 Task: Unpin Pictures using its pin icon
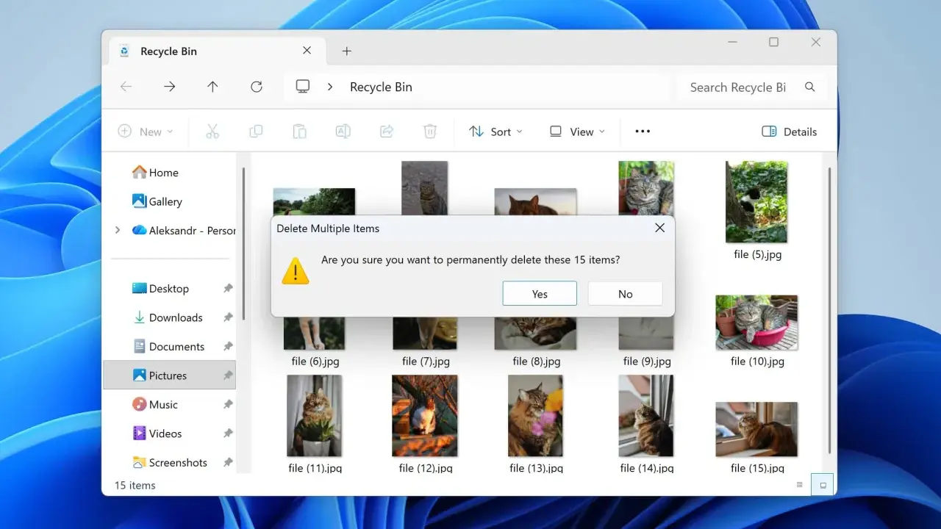(228, 375)
